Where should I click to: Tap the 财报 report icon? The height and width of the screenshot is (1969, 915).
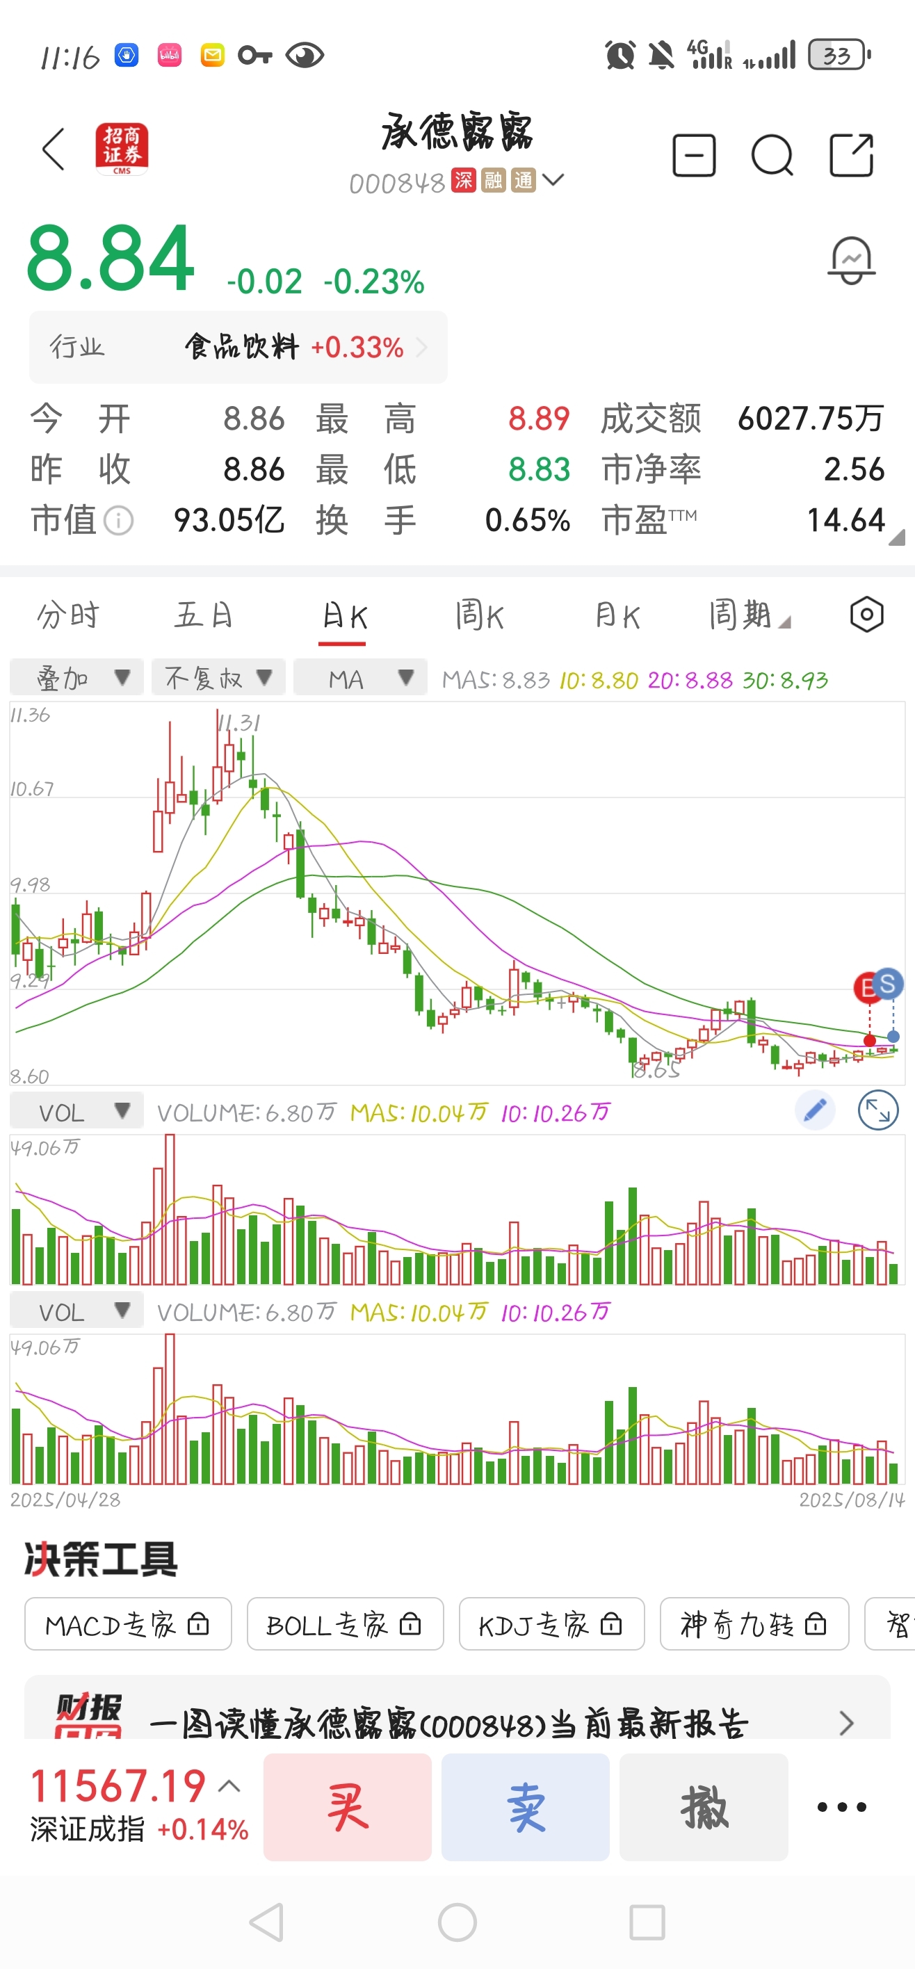pos(89,1716)
